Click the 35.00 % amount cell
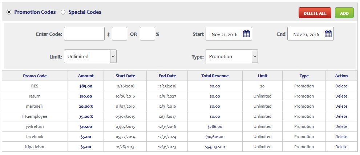The width and height of the screenshot is (360, 155). pos(86,116)
